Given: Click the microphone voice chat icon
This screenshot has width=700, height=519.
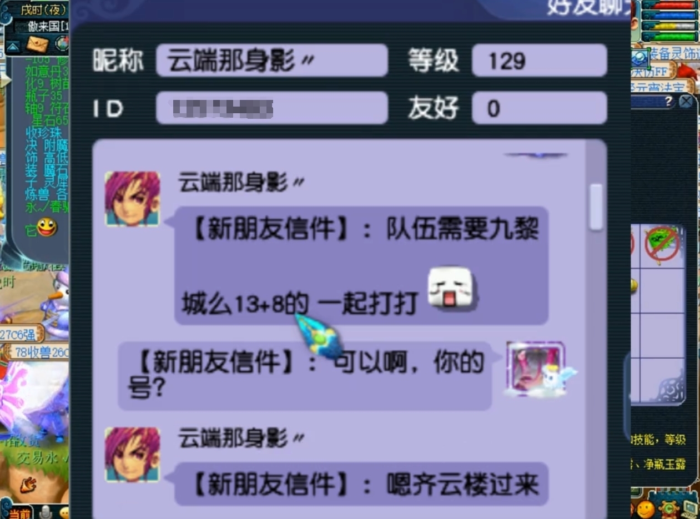Looking at the screenshot, I should [x=47, y=512].
